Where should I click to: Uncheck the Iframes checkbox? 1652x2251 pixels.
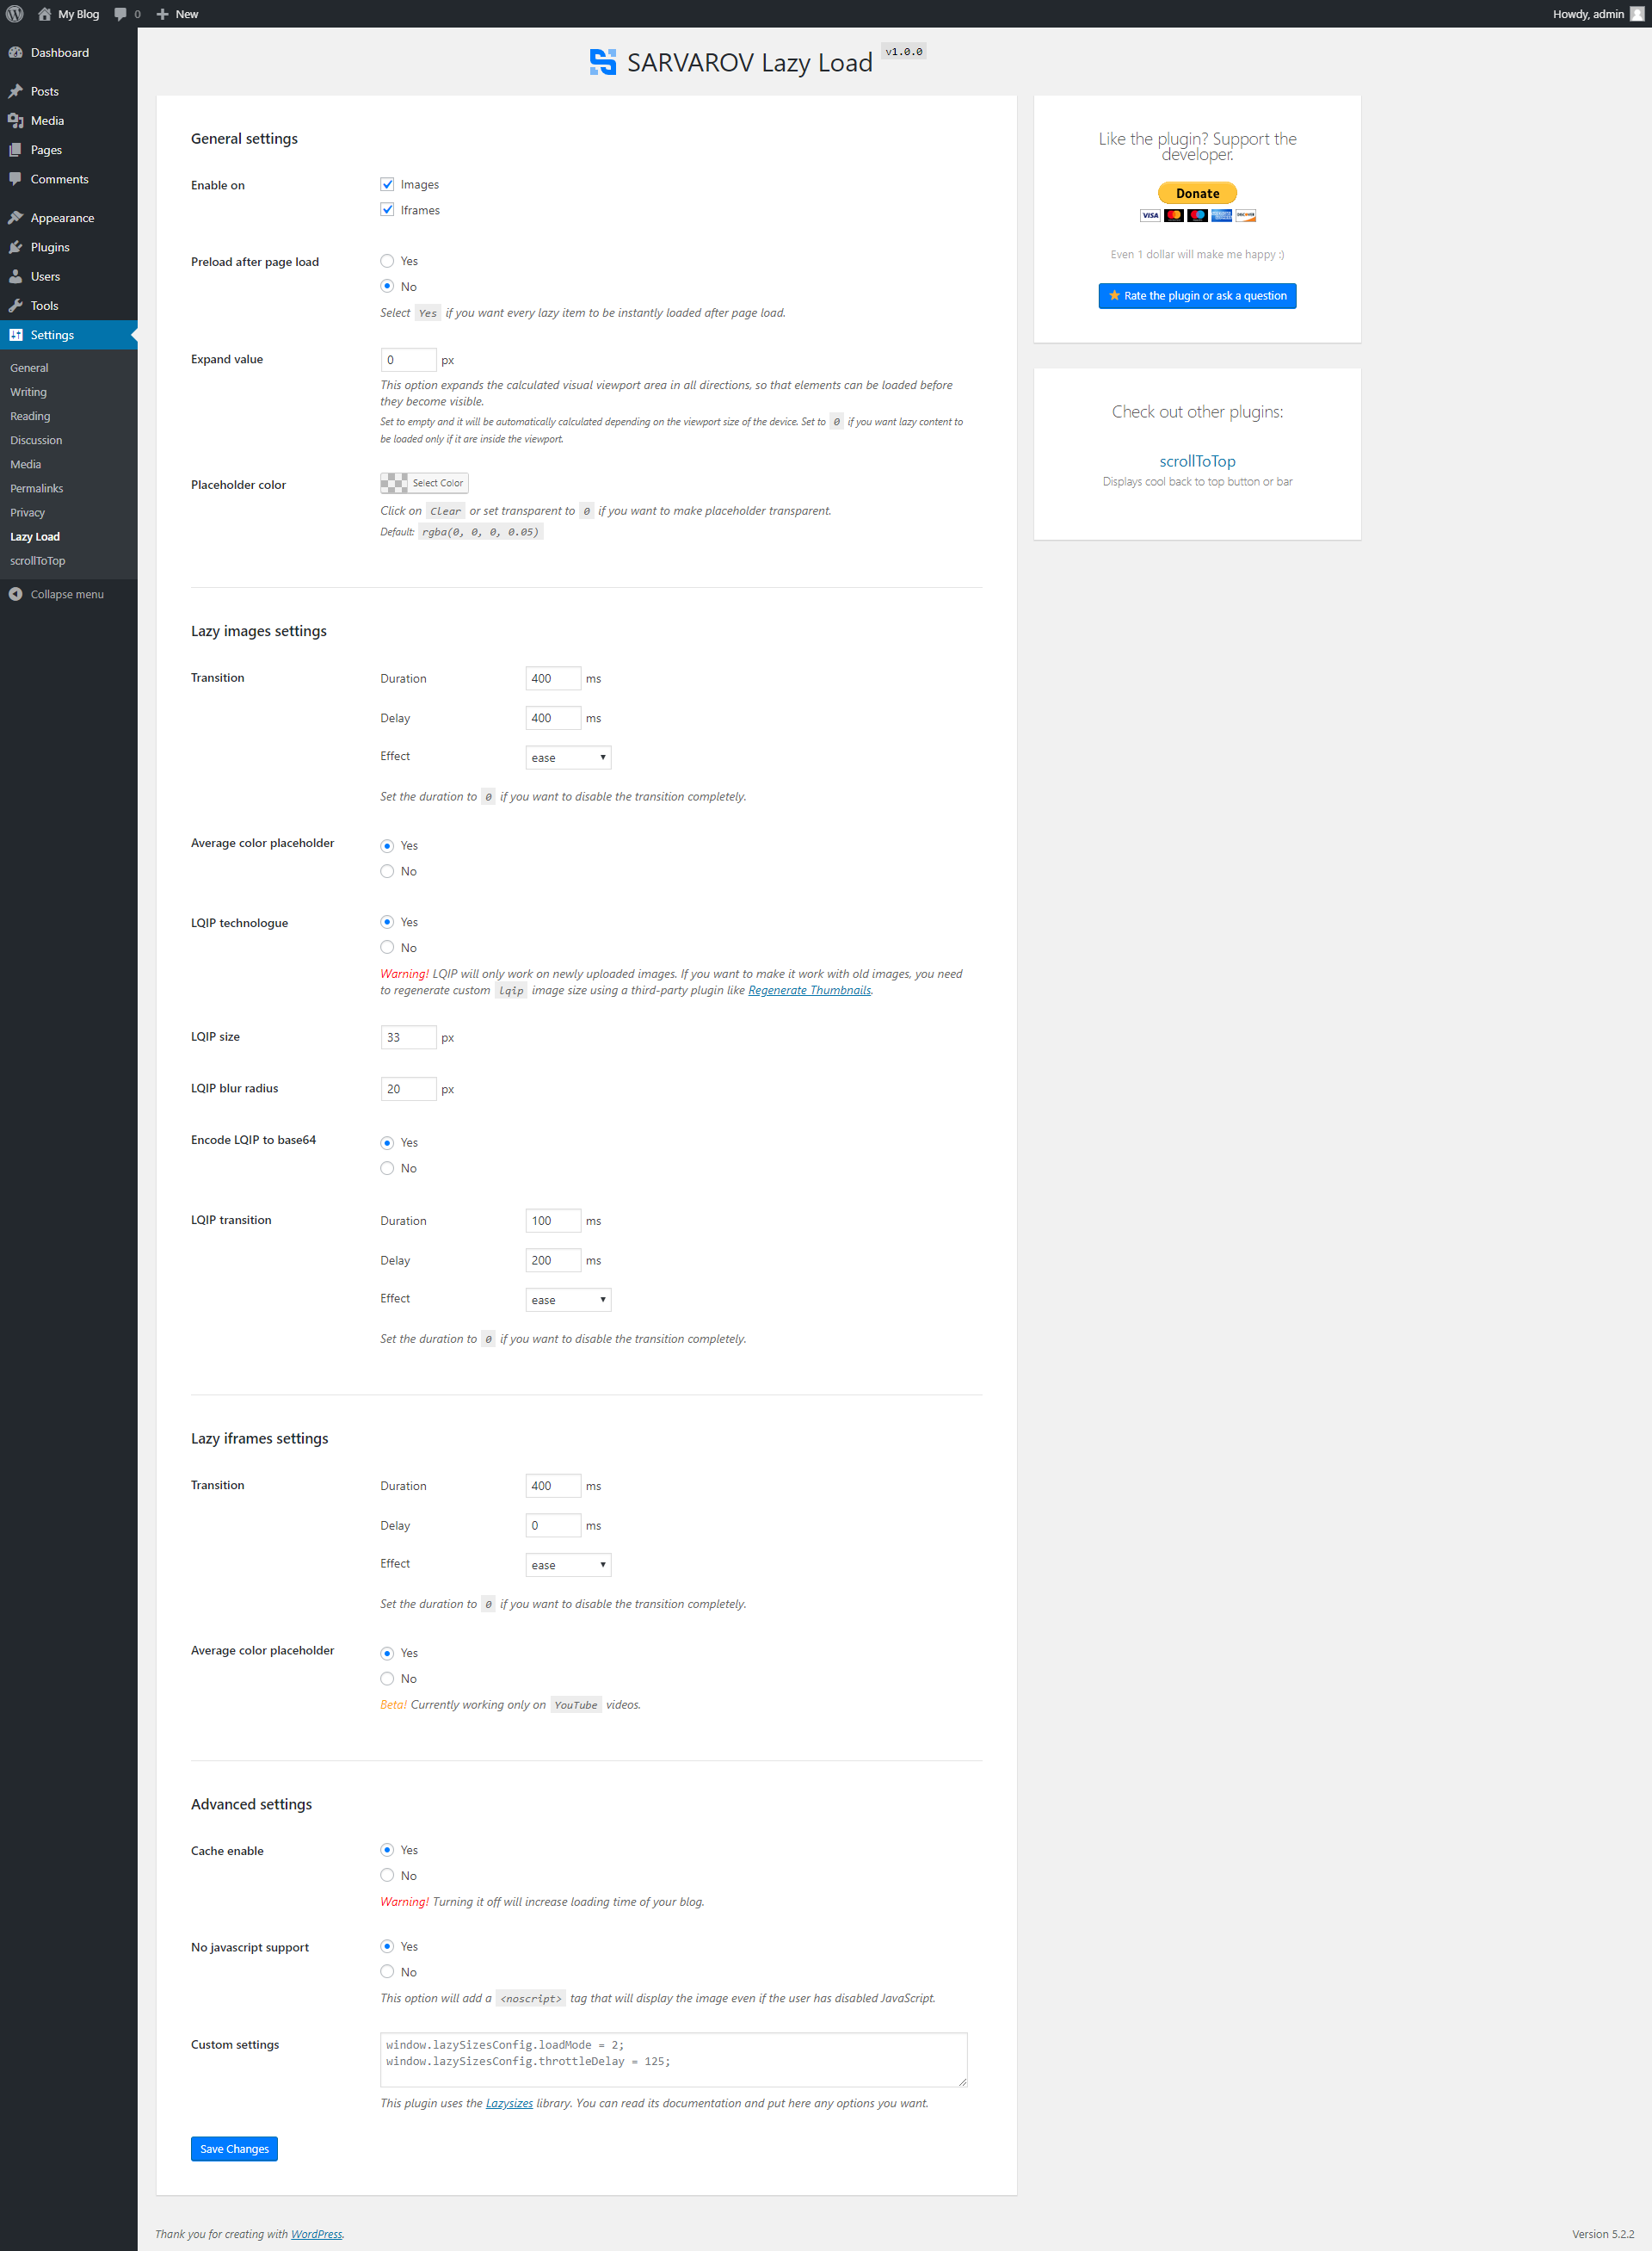tap(387, 210)
